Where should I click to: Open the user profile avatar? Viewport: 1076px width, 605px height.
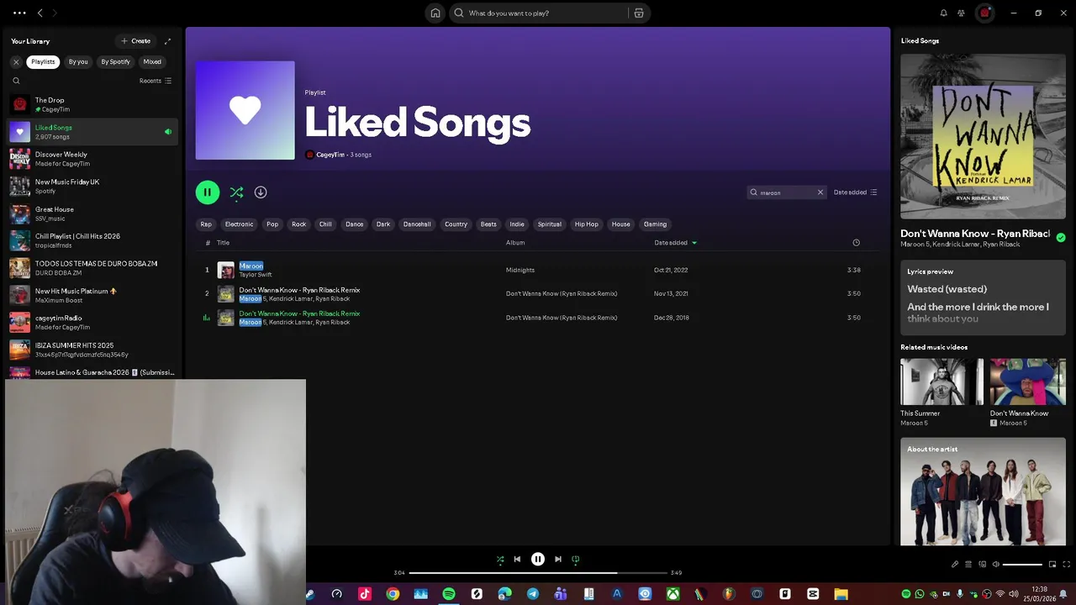[984, 13]
